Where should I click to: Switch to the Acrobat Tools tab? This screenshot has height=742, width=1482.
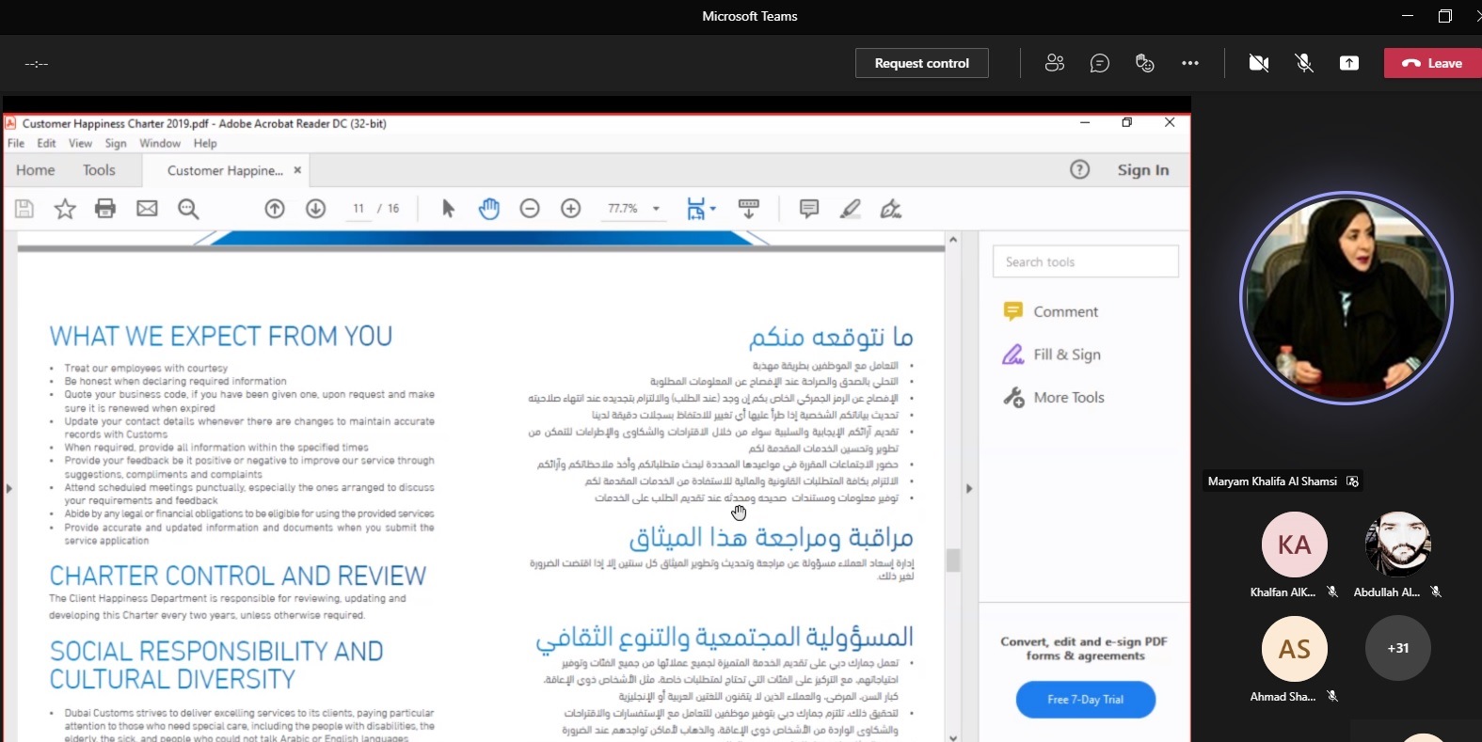pos(99,170)
